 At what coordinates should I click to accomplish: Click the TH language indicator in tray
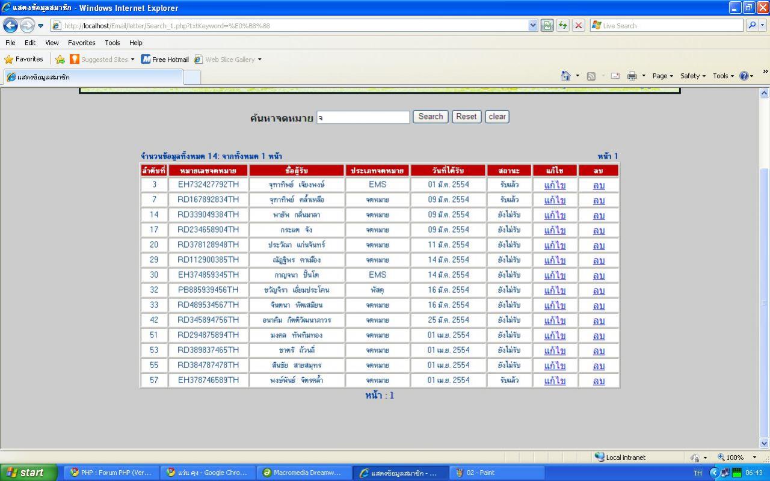(x=698, y=473)
